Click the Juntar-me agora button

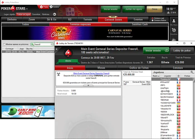[133, 9]
